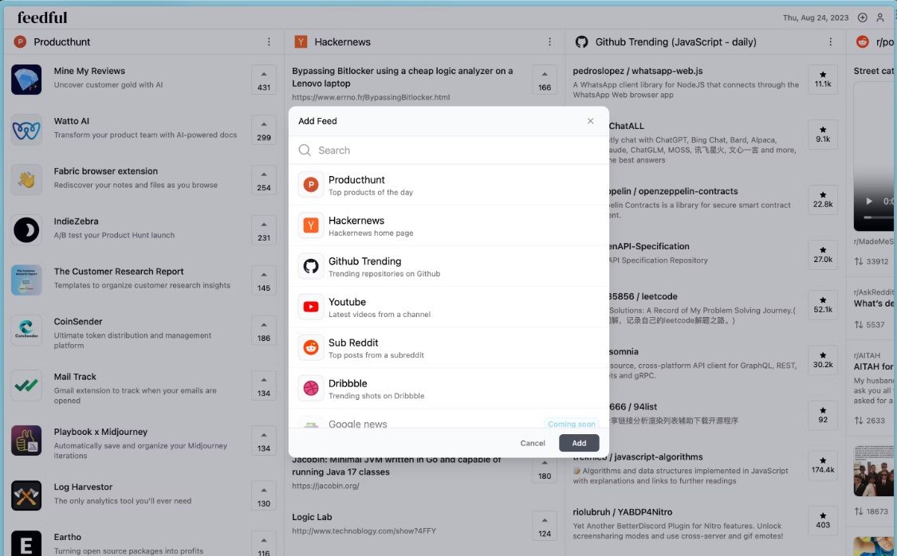Click the Search field in Add Feed
897x556 pixels.
point(448,151)
